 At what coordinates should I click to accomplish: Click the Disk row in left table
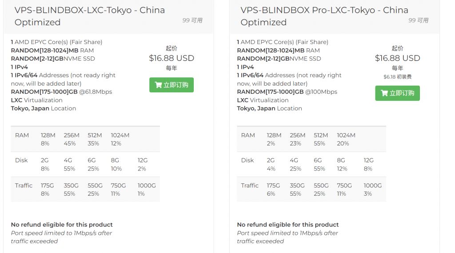point(85,164)
